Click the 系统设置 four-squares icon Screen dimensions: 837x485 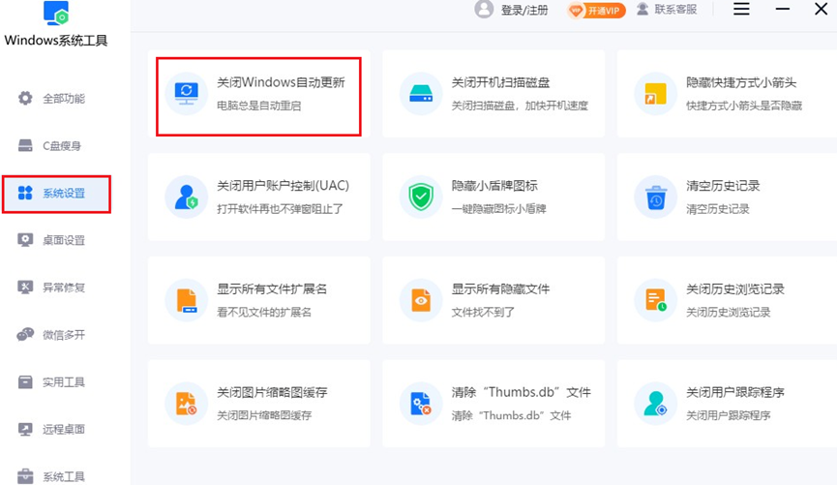coord(25,193)
